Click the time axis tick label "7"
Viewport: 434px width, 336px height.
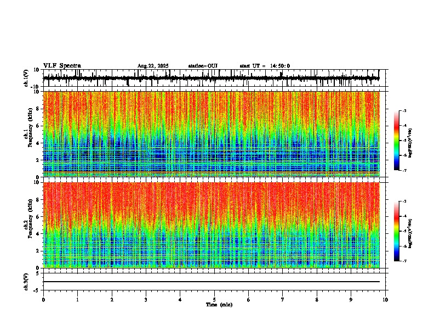tap(283, 300)
